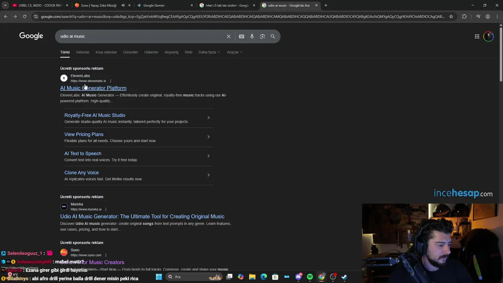Image resolution: width=503 pixels, height=283 pixels.
Task: Select the Alışveriş results tab
Action: coord(171,52)
